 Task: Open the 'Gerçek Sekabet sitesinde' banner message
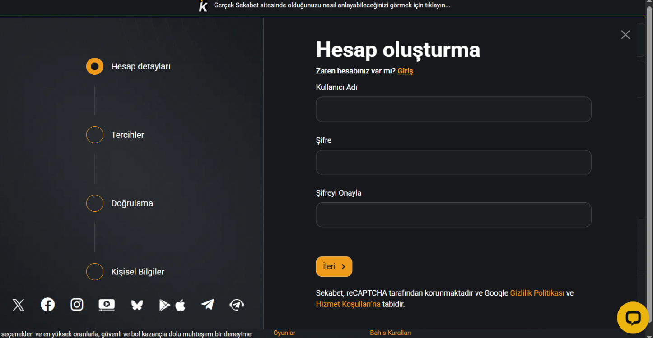click(332, 5)
